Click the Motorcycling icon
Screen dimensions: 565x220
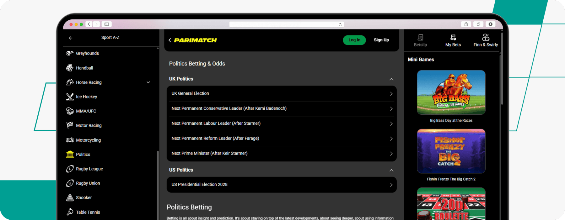pos(70,140)
